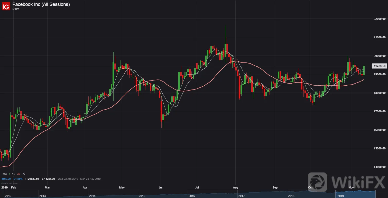Click the 14000.00 price axis label
This screenshot has width=388, height=198.
[x=380, y=167]
